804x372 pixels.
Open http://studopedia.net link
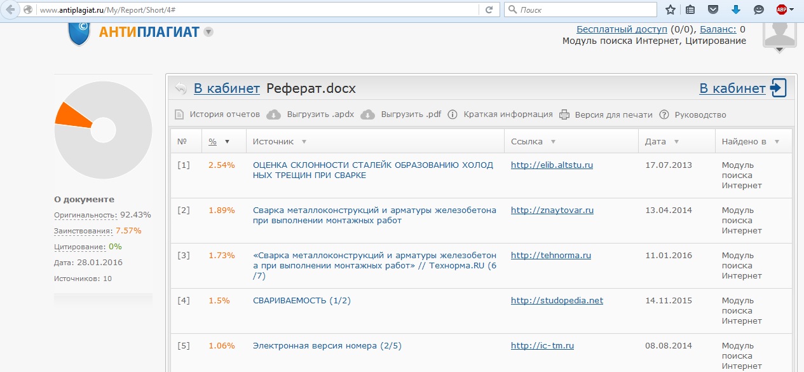click(557, 300)
